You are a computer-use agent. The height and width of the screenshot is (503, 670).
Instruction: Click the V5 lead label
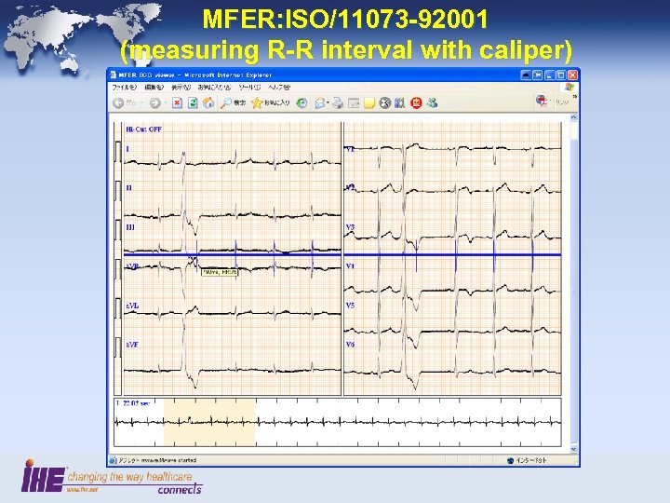pos(351,306)
